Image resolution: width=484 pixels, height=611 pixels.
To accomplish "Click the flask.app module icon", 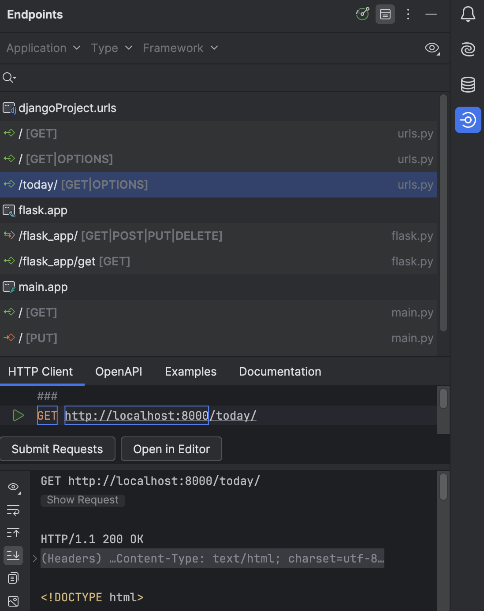I will coord(9,210).
